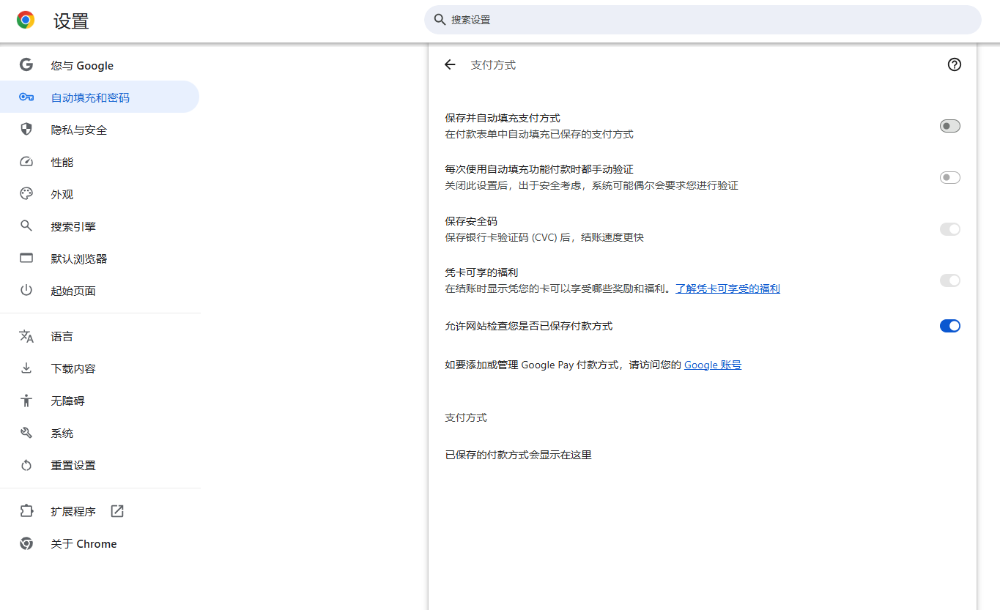This screenshot has width=1000, height=610.
Task: Click the palette appearance icon
Action: [x=26, y=194]
